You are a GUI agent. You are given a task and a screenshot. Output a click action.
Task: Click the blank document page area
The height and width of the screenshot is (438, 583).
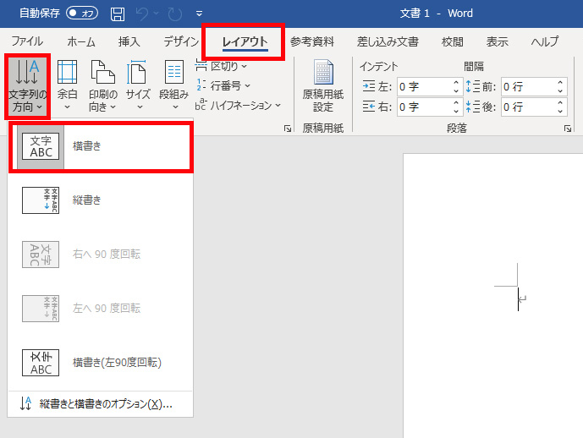point(493,295)
